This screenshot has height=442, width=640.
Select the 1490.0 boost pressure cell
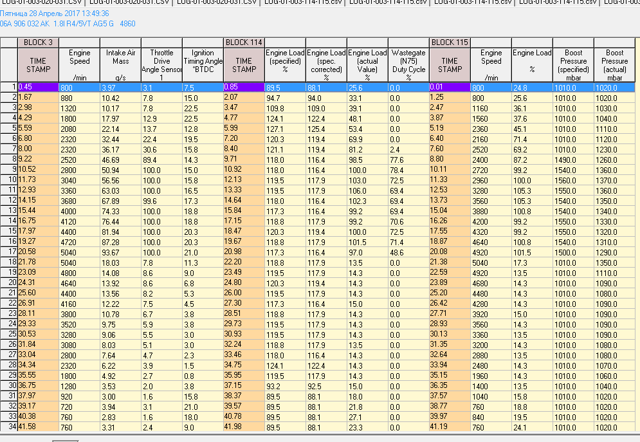pos(573,159)
